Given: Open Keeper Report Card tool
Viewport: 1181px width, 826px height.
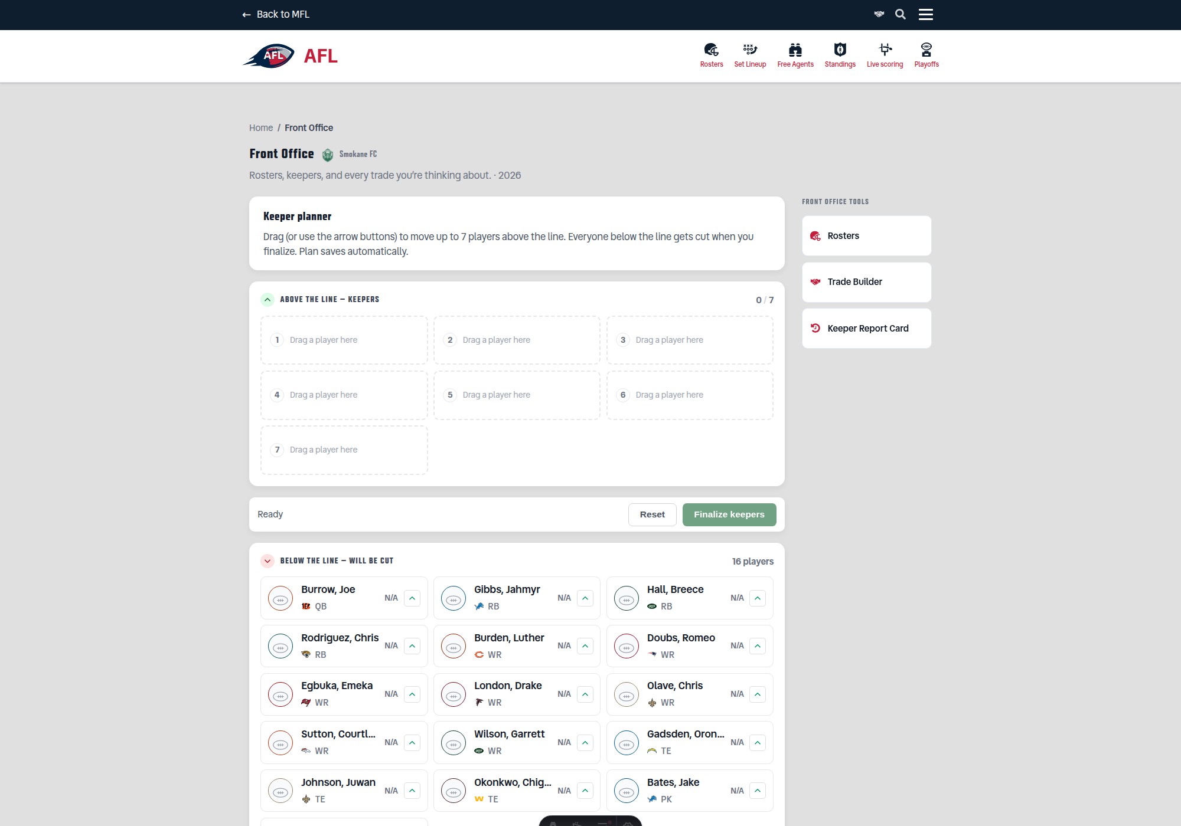Looking at the screenshot, I should [866, 329].
